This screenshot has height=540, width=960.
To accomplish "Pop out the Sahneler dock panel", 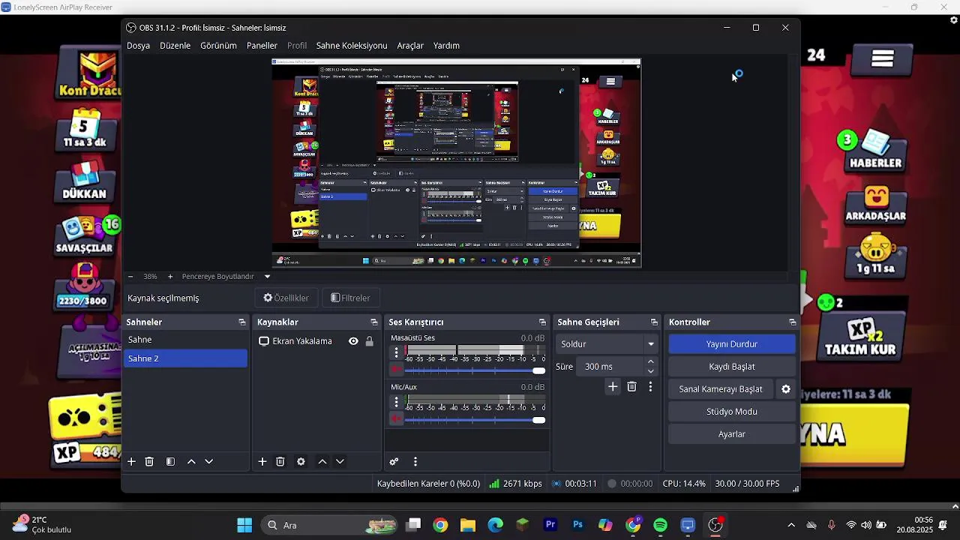I will 242,322.
